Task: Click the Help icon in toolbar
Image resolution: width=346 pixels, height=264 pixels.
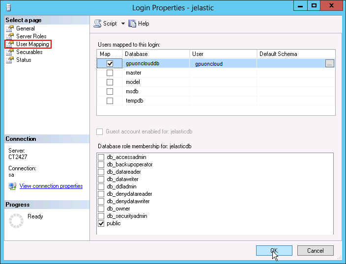Action: point(132,24)
